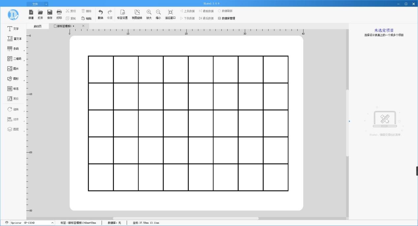418x226 pixels.
Task: Expand the 条码 barcode tool options
Action: pos(24,50)
